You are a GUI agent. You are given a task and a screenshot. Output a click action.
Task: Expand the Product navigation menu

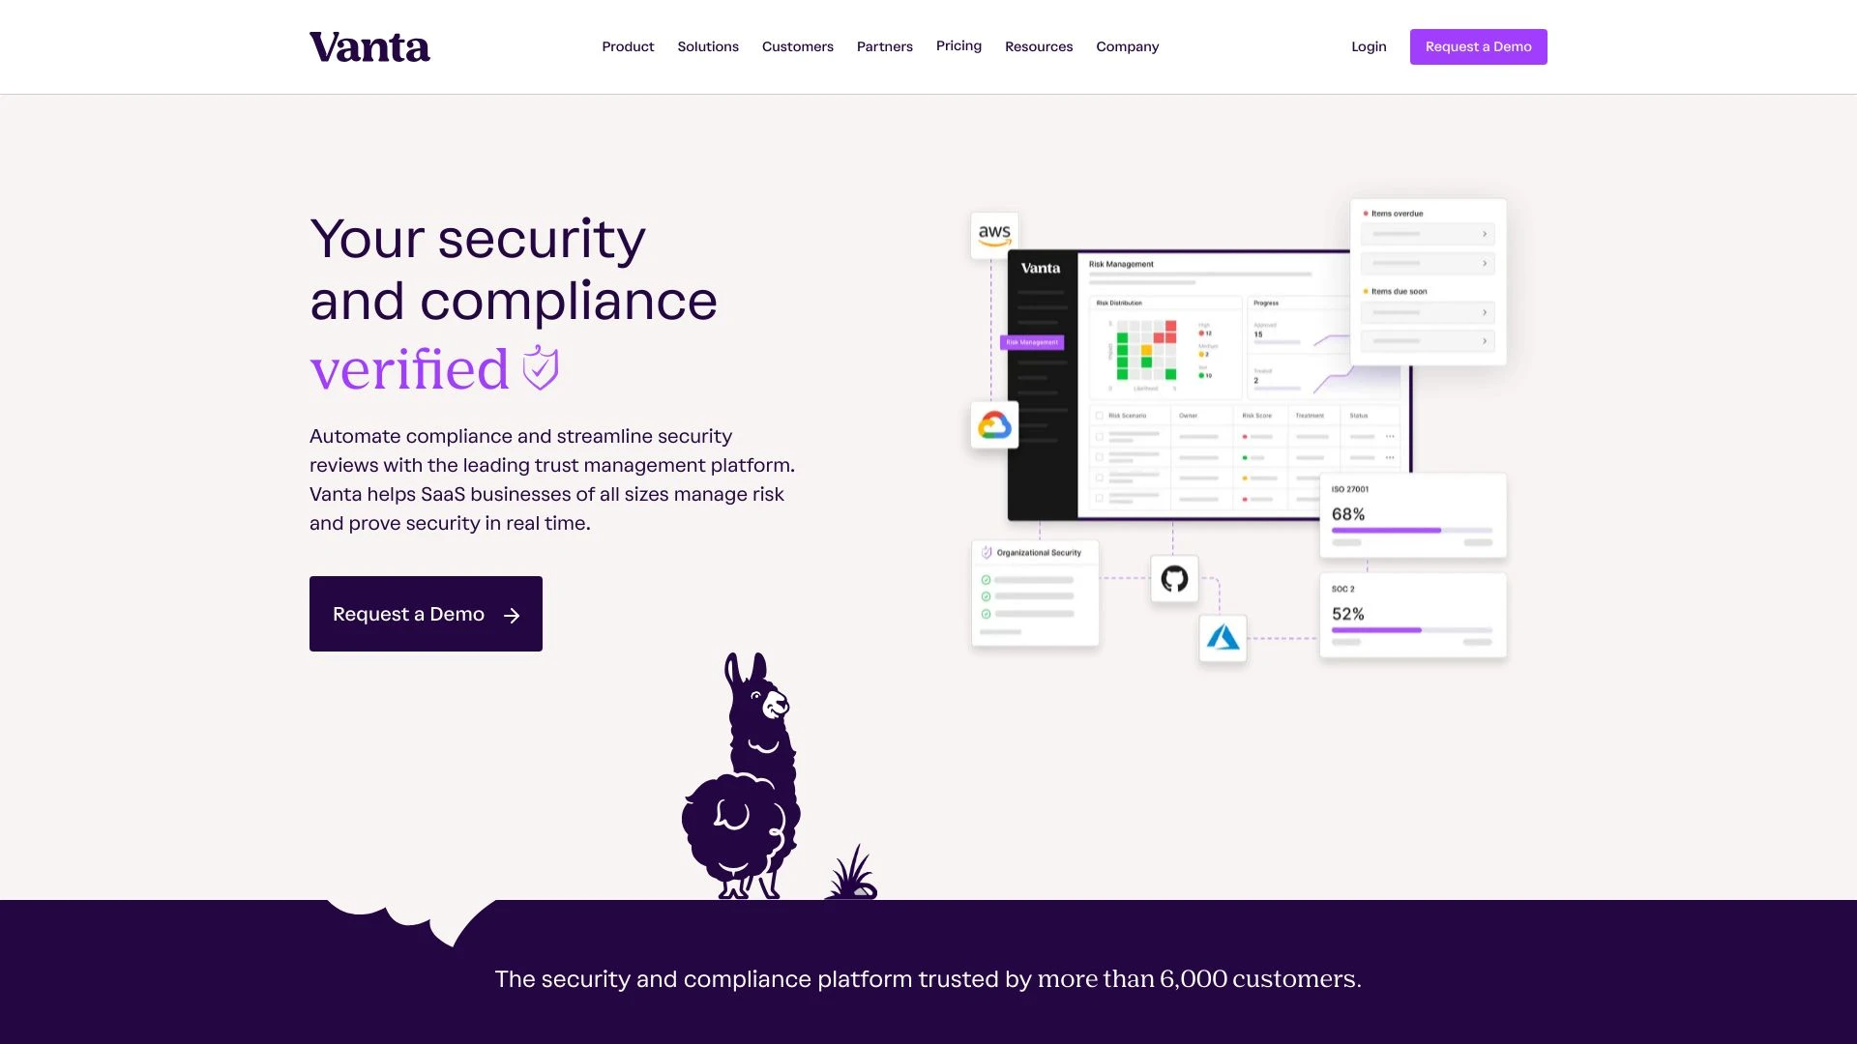(x=628, y=47)
